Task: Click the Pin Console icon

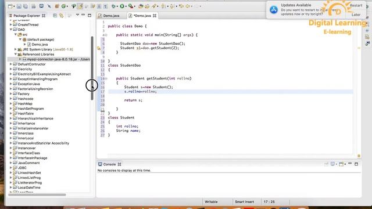Action: click(326, 164)
